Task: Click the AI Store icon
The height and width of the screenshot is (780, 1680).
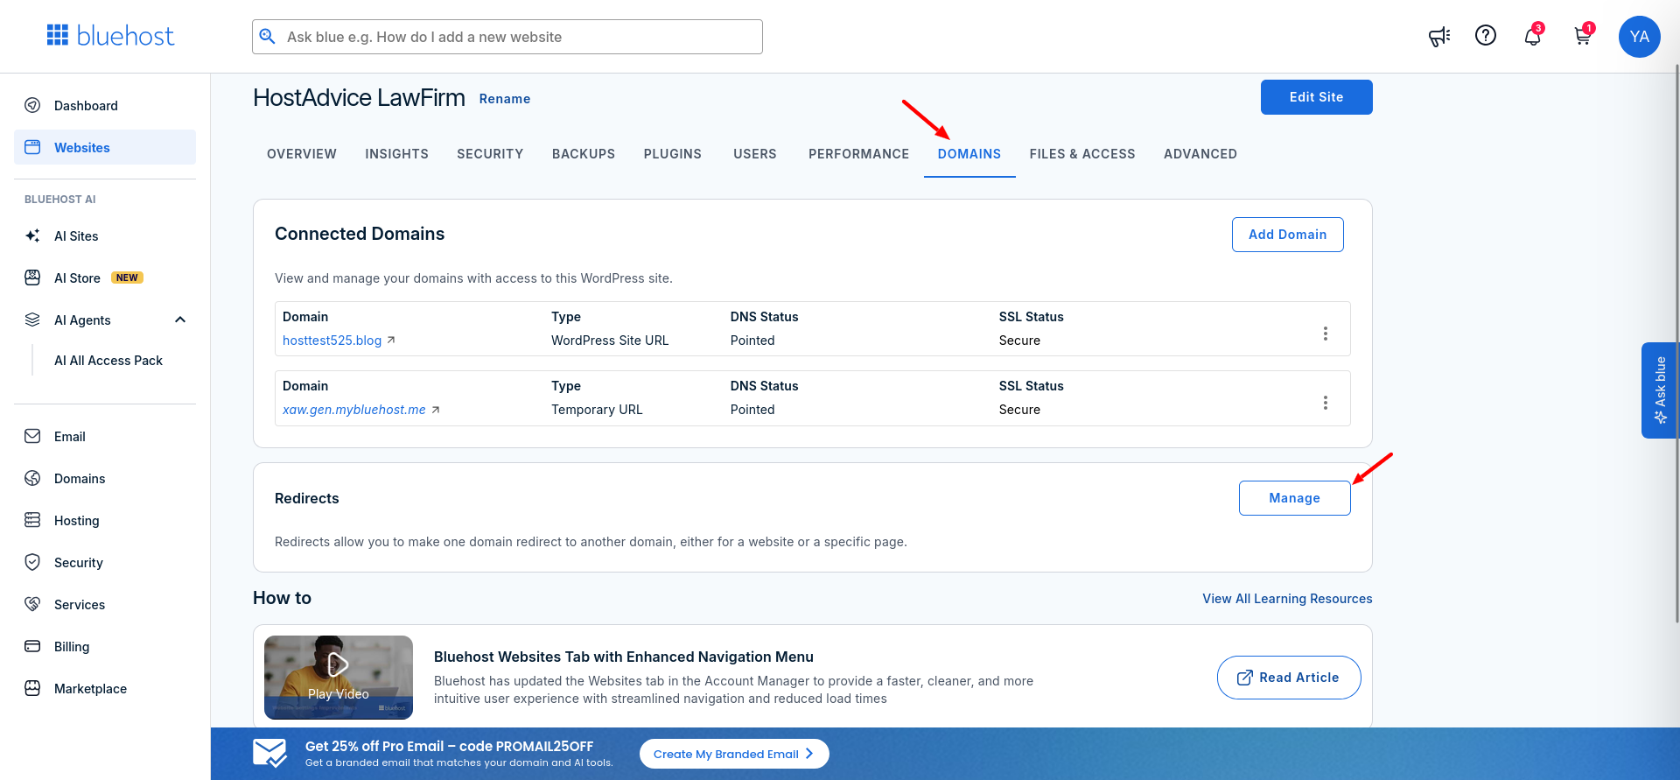Action: 32,278
